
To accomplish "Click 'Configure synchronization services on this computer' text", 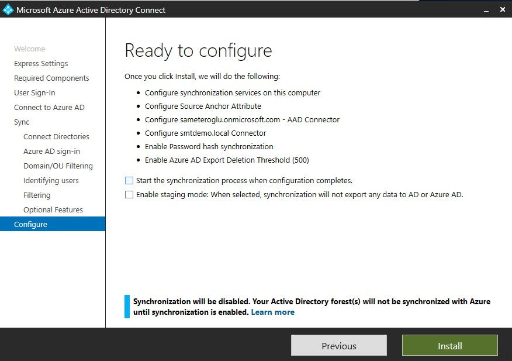I will point(233,93).
